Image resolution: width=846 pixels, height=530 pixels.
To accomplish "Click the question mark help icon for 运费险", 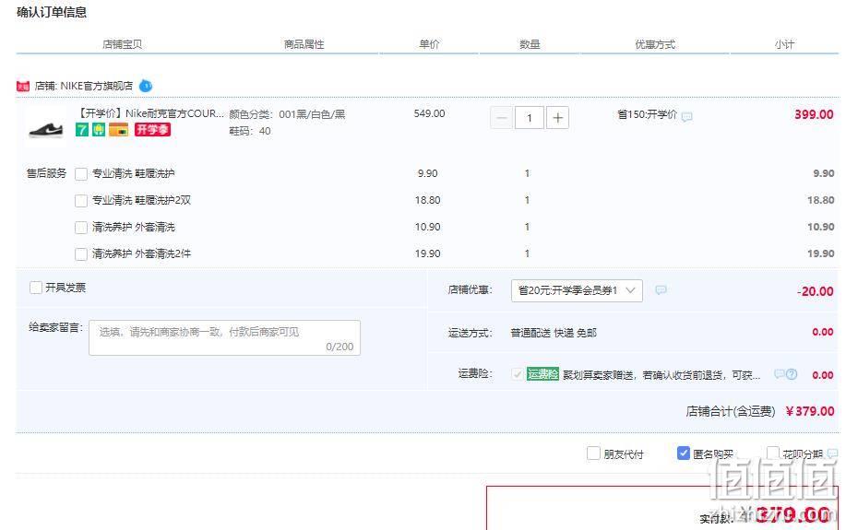I will [x=792, y=373].
